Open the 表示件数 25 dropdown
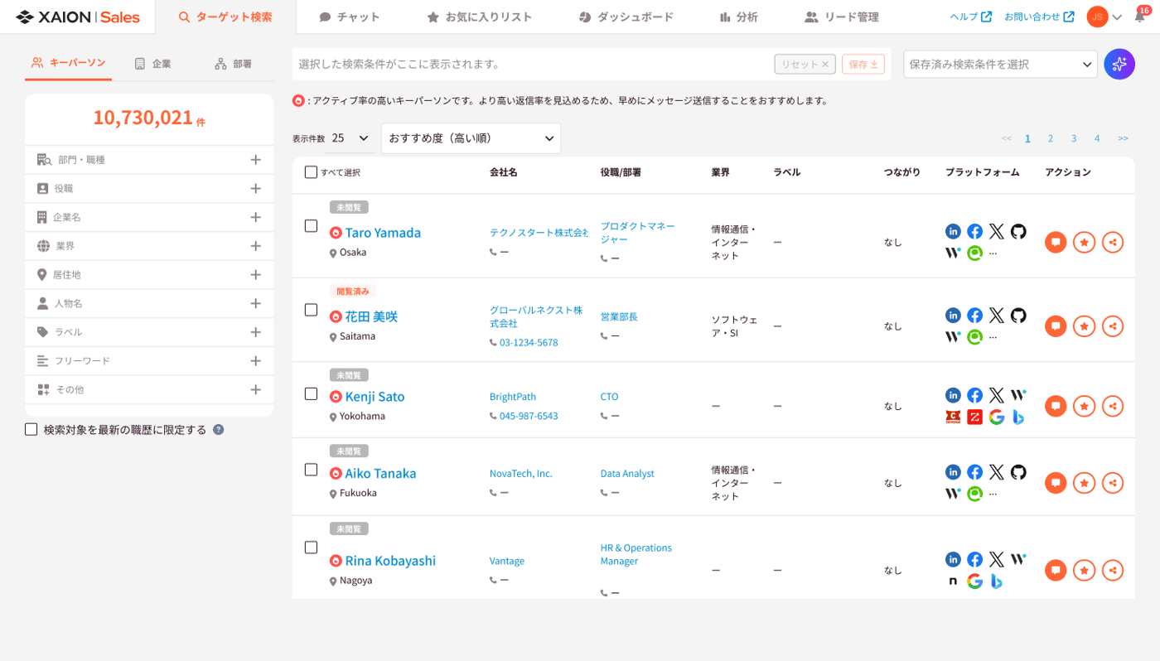 (x=350, y=138)
